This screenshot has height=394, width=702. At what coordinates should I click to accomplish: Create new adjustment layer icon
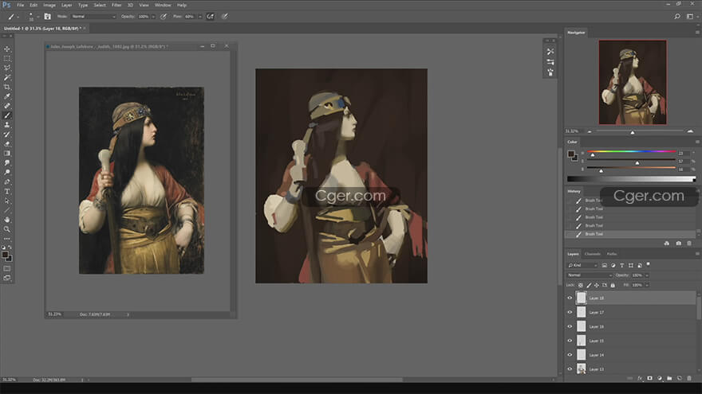click(660, 378)
